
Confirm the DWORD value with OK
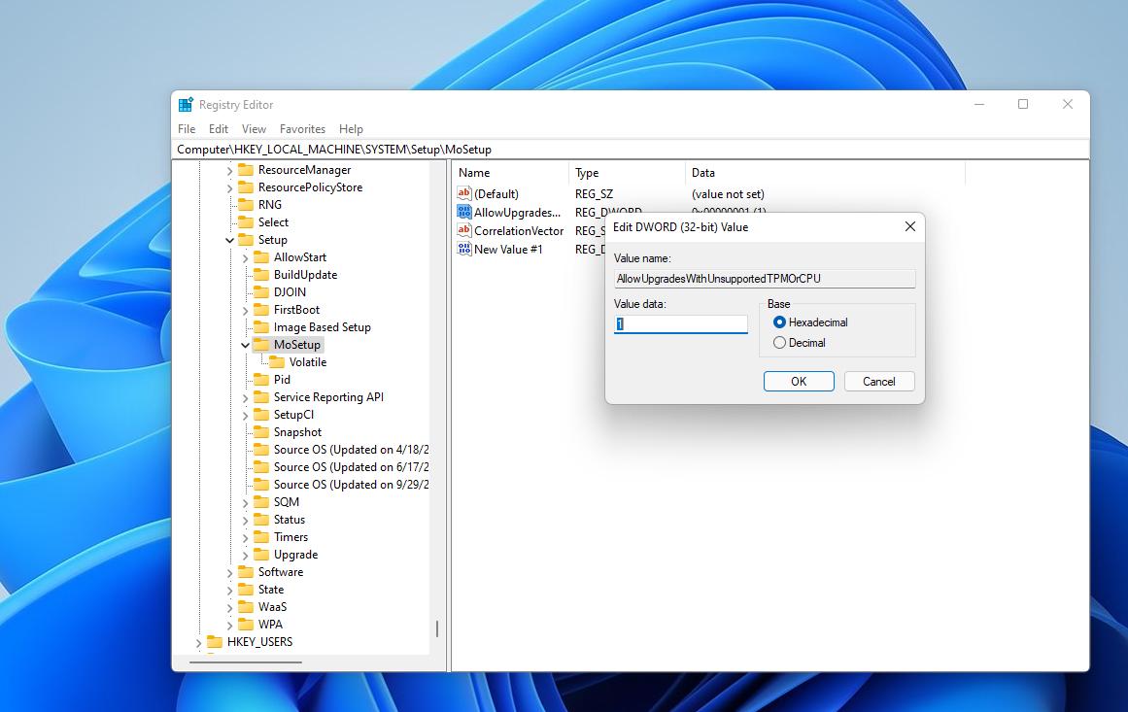pos(799,381)
